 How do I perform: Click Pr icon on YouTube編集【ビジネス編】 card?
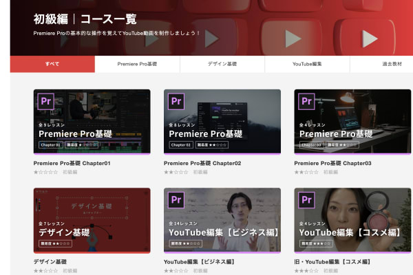176,200
